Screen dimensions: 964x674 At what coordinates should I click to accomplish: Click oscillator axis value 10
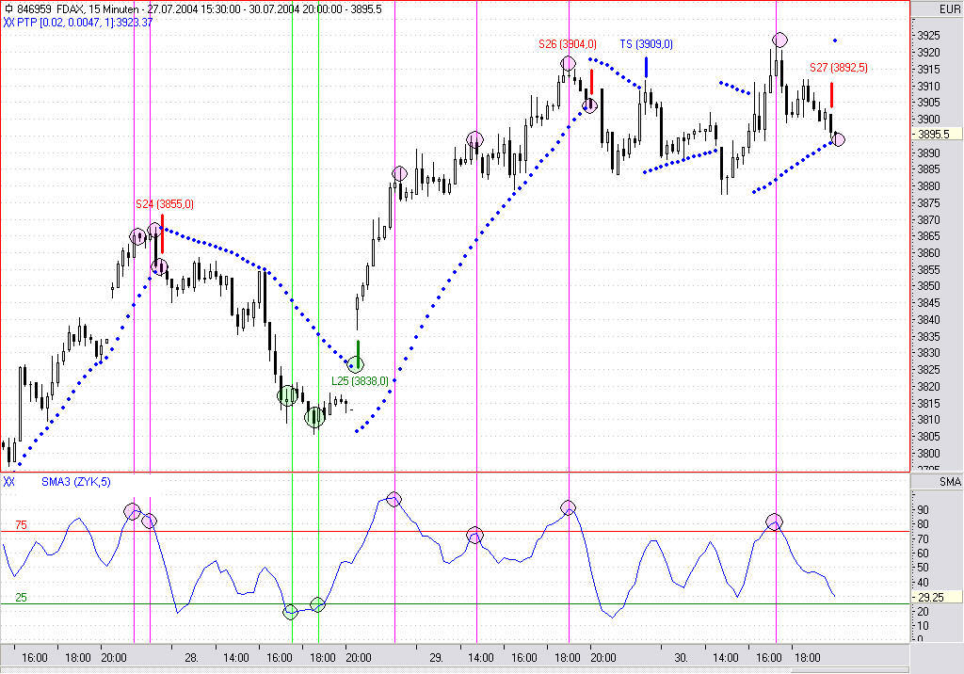coord(923,626)
